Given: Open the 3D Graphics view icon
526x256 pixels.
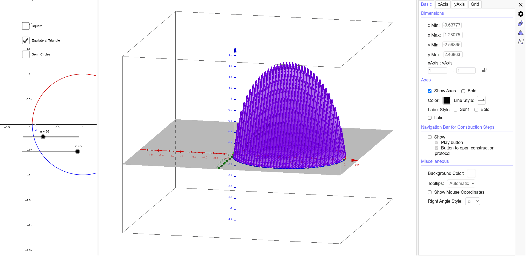Looking at the screenshot, I should (521, 33).
